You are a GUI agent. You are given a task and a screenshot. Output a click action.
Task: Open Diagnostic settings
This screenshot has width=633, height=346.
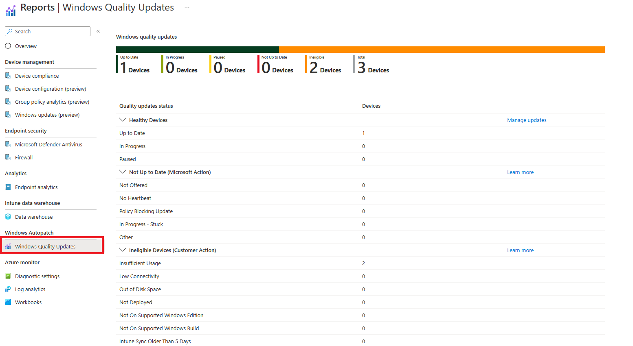tap(37, 276)
